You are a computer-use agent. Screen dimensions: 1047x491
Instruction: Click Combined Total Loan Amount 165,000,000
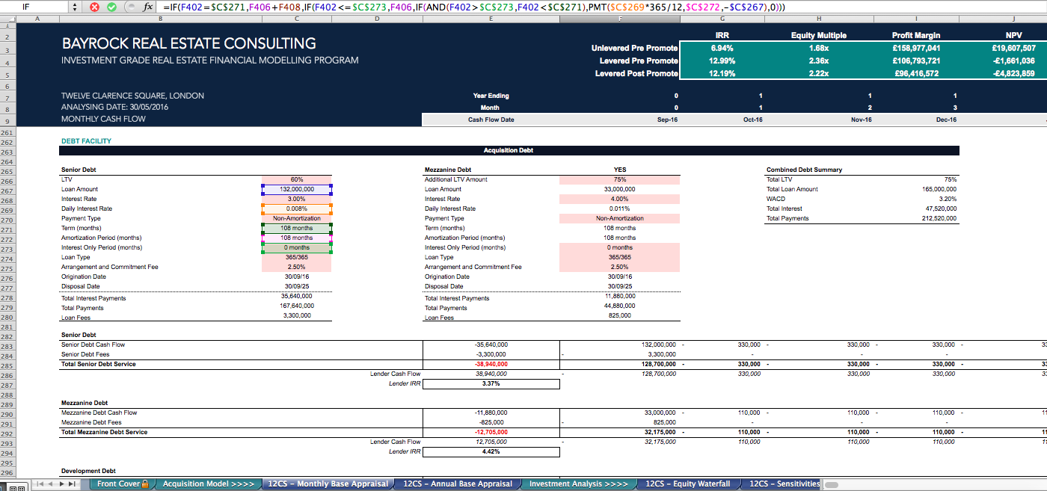939,190
